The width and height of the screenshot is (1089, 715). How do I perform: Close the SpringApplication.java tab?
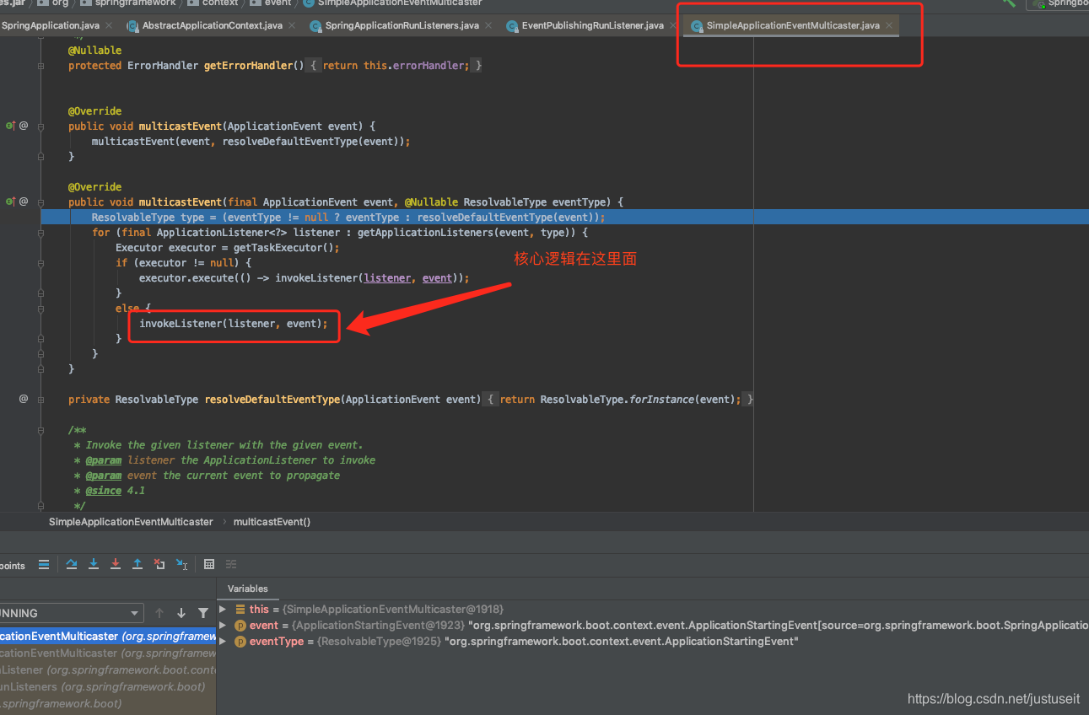110,25
